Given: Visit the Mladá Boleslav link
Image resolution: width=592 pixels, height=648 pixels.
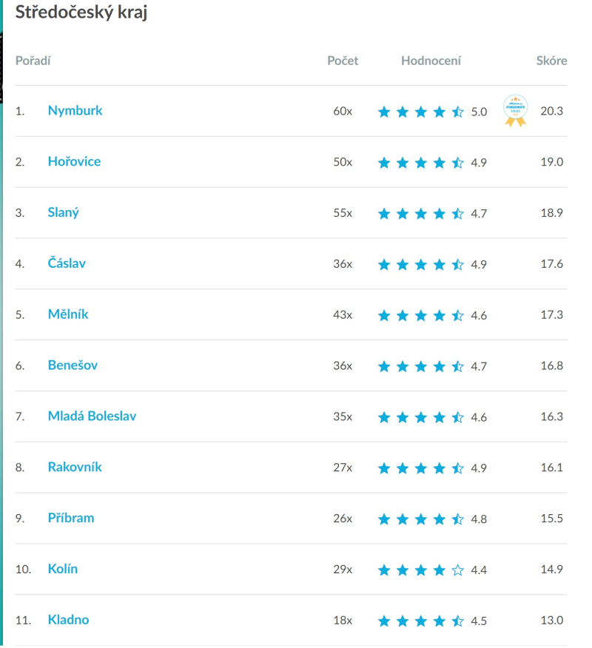Looking at the screenshot, I should 92,416.
